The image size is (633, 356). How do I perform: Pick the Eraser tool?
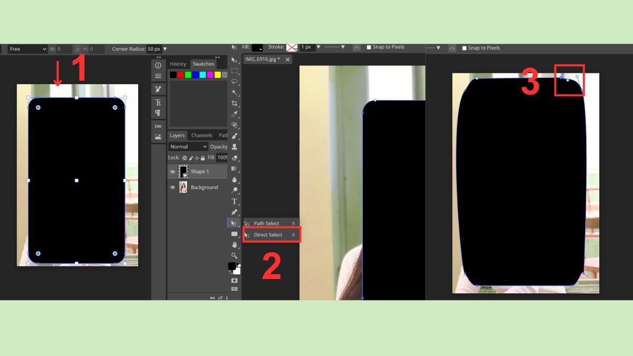(x=235, y=158)
